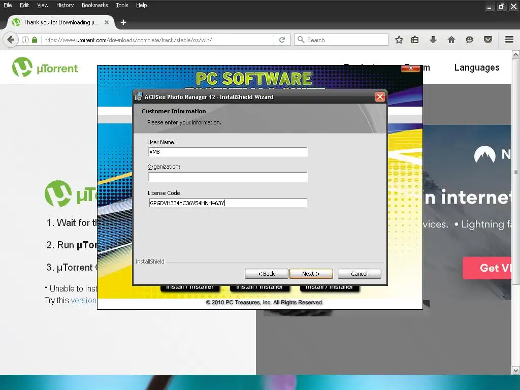Click the green padlock security icon

click(x=35, y=40)
